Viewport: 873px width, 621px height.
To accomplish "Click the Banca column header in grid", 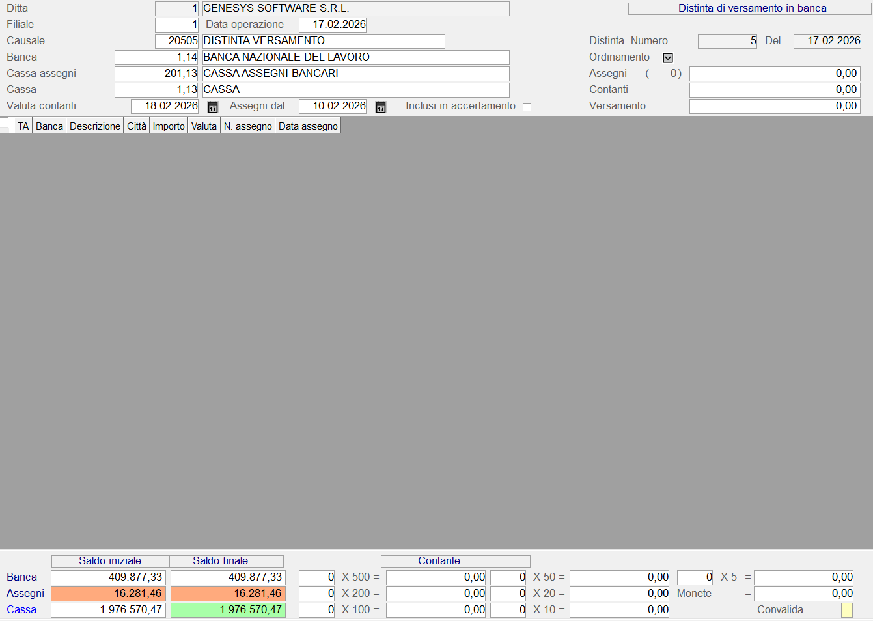I will point(49,126).
